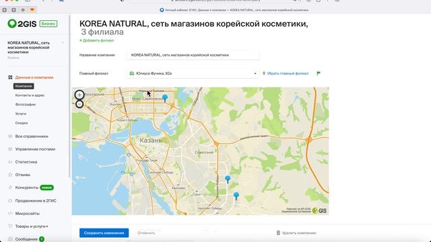Viewport: 431px width, 242px height.
Task: Open Статистика section
Action: pos(26,162)
